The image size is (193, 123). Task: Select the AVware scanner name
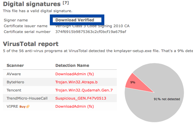[14, 74]
